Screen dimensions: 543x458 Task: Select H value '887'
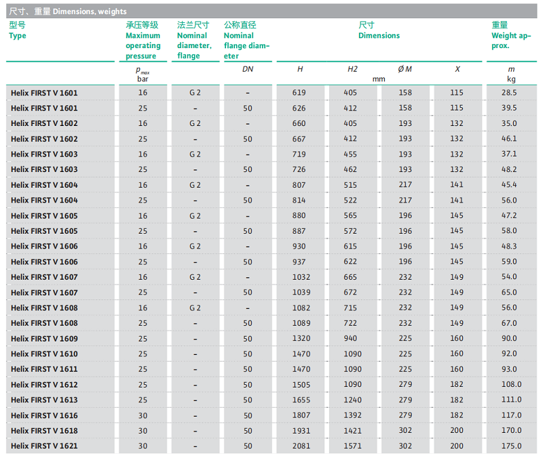tap(299, 231)
